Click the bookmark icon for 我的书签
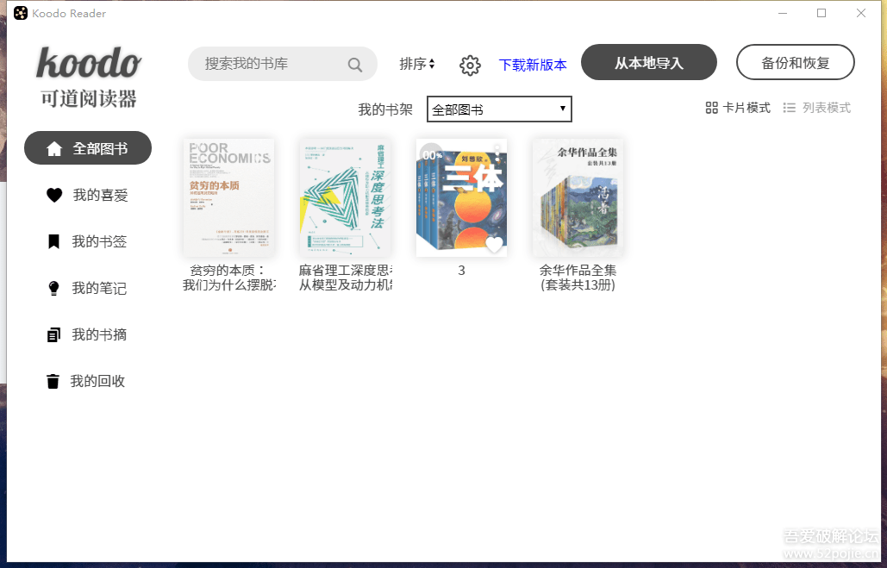Screen dimensions: 887x568 53,241
